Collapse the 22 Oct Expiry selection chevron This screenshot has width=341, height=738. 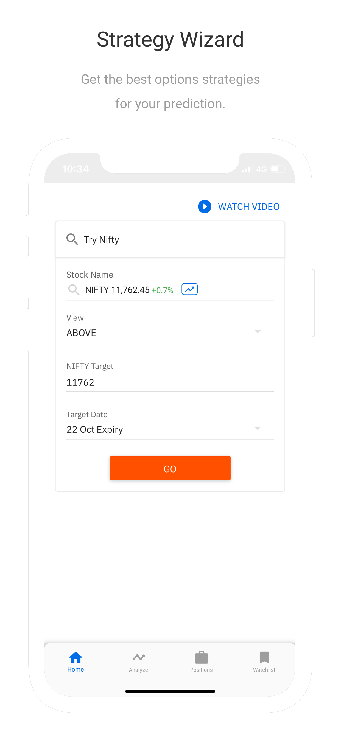pyautogui.click(x=258, y=428)
